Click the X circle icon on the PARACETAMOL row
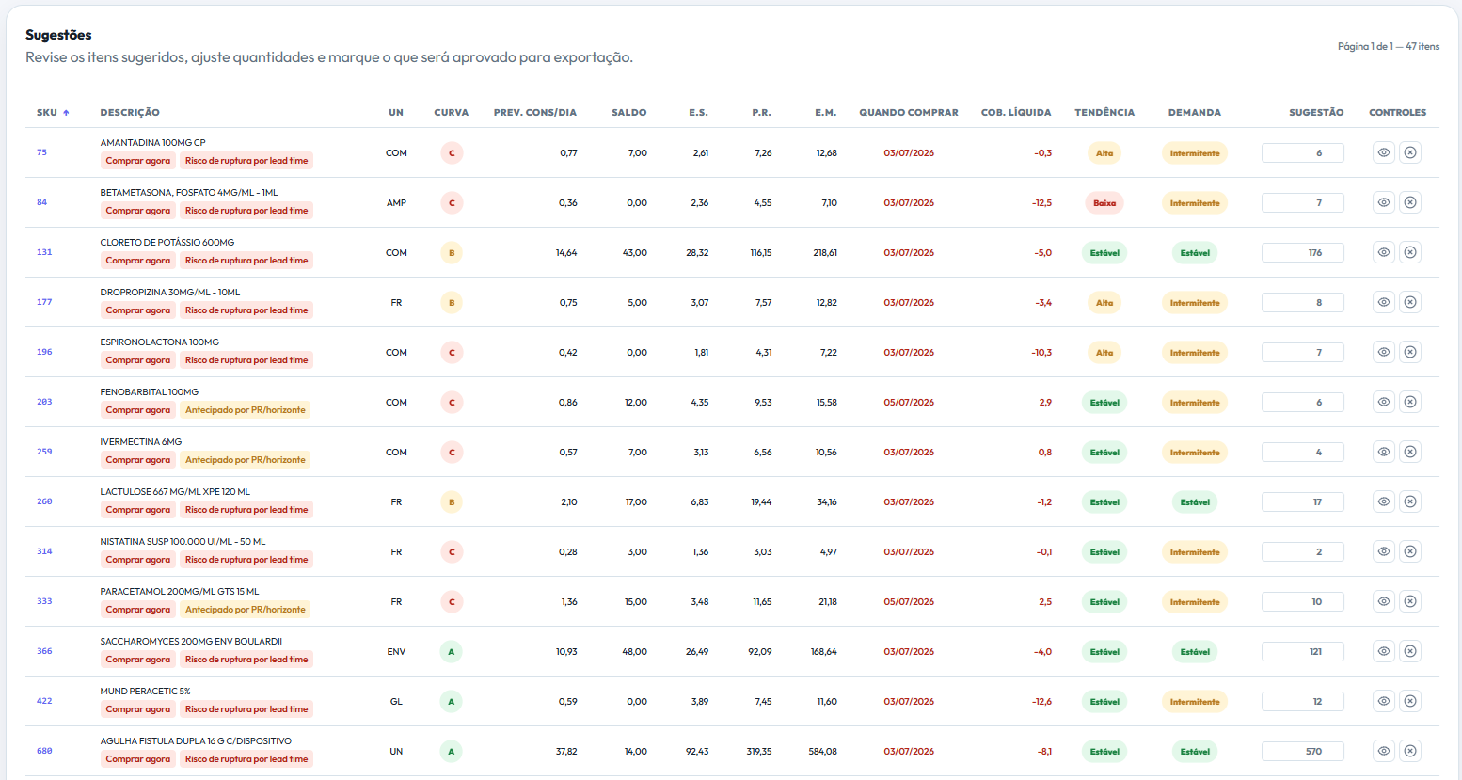Screen dimensions: 1462x780 [1409, 601]
